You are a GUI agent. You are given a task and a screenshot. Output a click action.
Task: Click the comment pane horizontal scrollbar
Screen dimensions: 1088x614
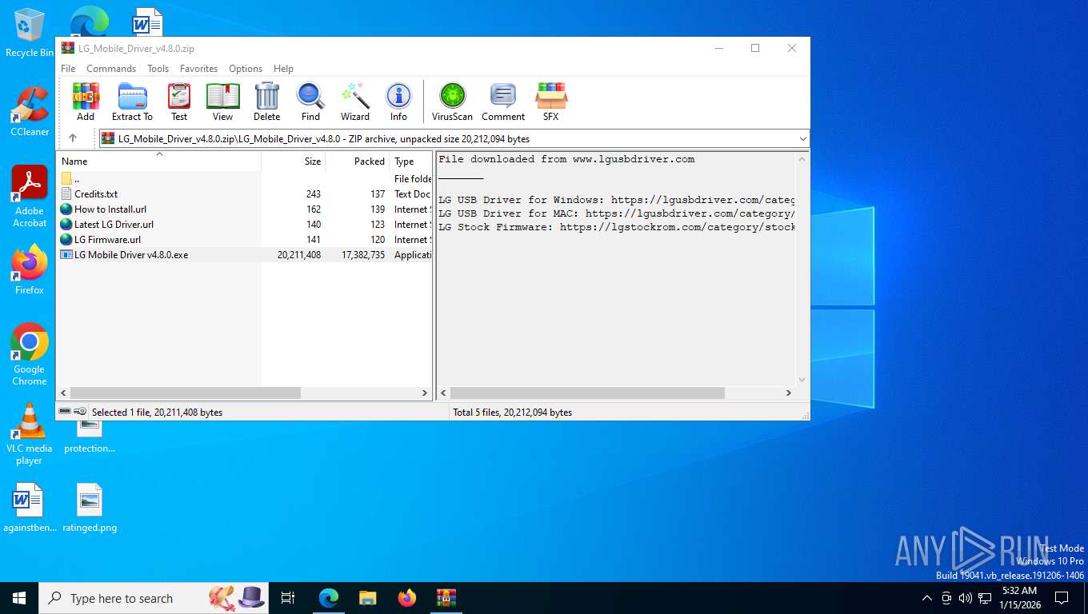(587, 393)
